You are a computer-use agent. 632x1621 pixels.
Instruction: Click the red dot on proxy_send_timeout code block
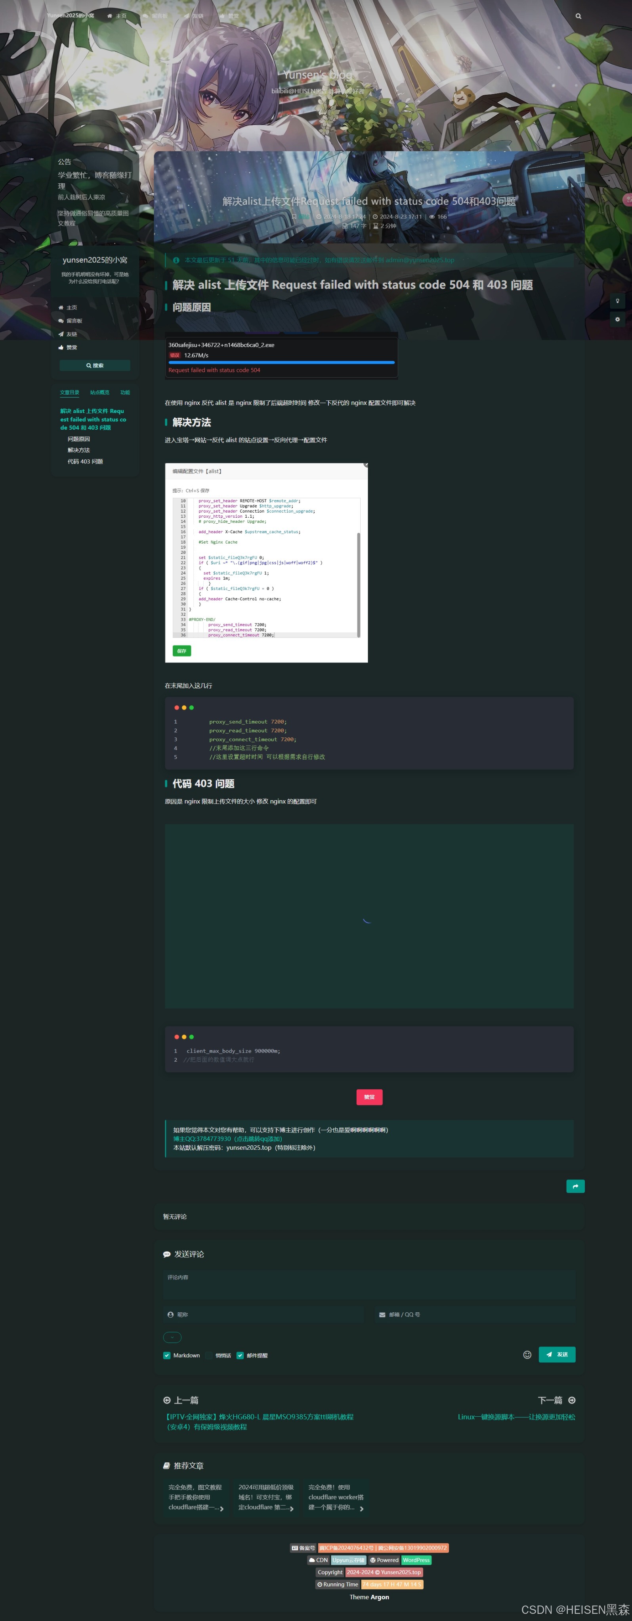point(177,708)
